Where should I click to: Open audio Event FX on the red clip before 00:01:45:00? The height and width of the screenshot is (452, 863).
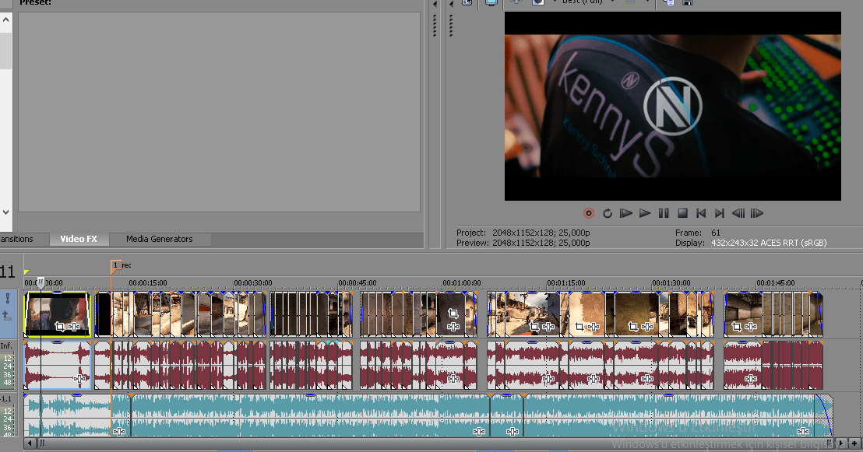click(x=751, y=379)
